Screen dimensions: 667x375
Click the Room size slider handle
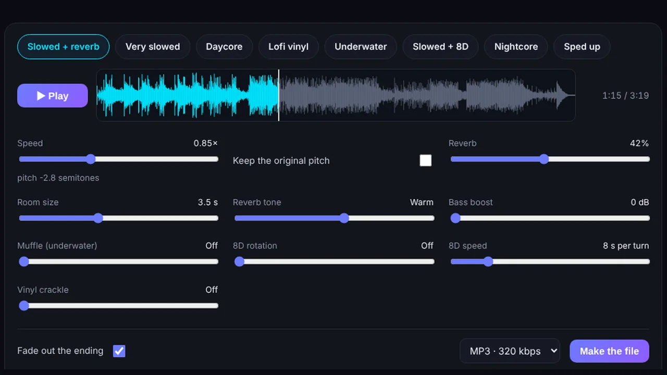98,218
